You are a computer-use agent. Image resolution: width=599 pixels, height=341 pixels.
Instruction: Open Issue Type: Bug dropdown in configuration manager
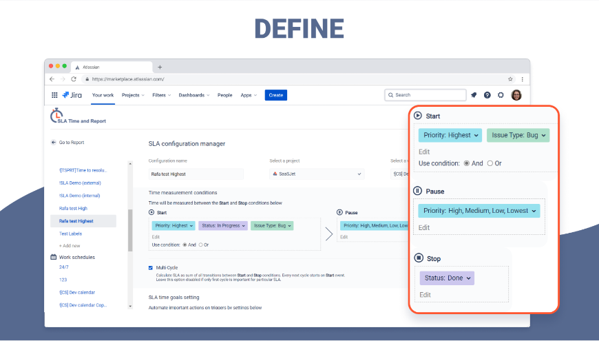[272, 225]
